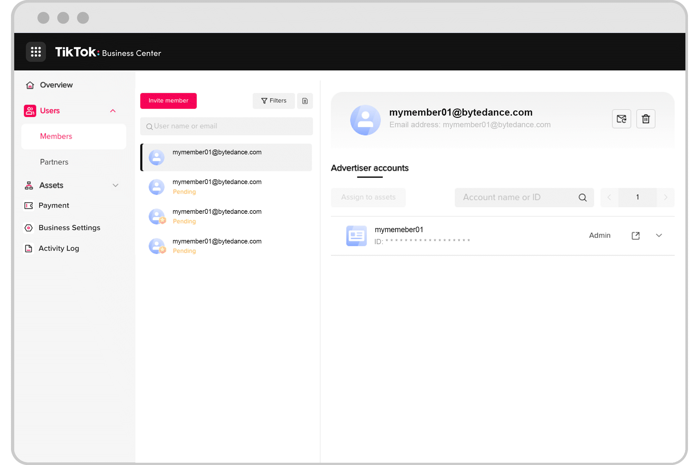The width and height of the screenshot is (698, 465).
Task: Select the Members menu item
Action: pos(56,136)
